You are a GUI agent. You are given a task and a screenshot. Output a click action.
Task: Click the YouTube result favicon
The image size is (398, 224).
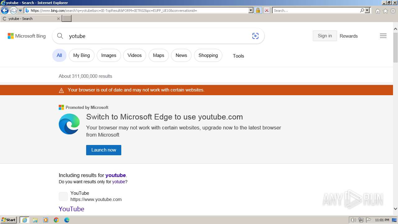pyautogui.click(x=63, y=196)
